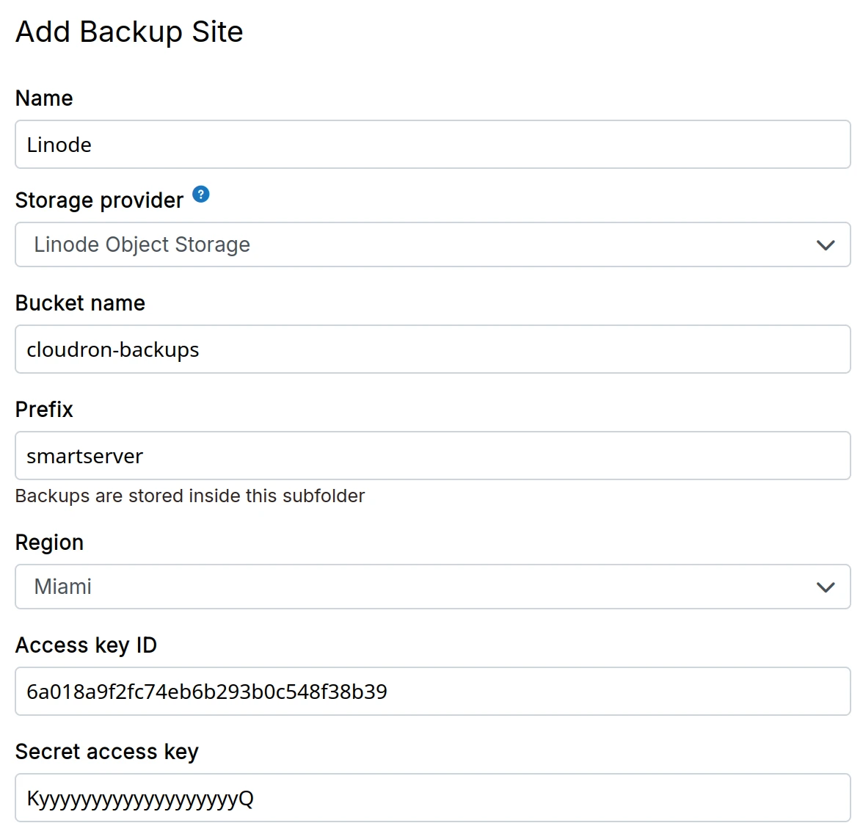Open the Storage provider dropdown chevron
863x834 pixels.
click(825, 244)
